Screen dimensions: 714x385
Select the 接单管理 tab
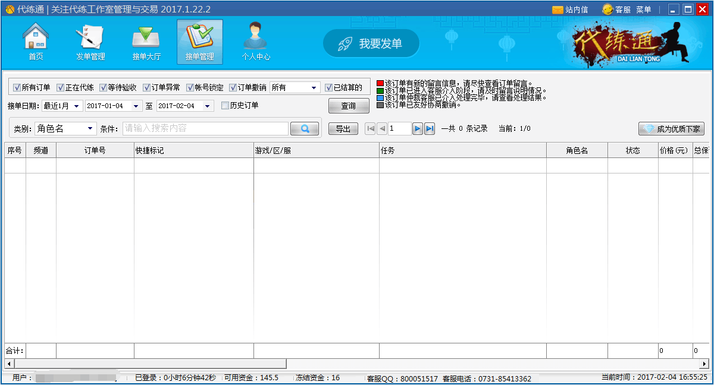(199, 42)
